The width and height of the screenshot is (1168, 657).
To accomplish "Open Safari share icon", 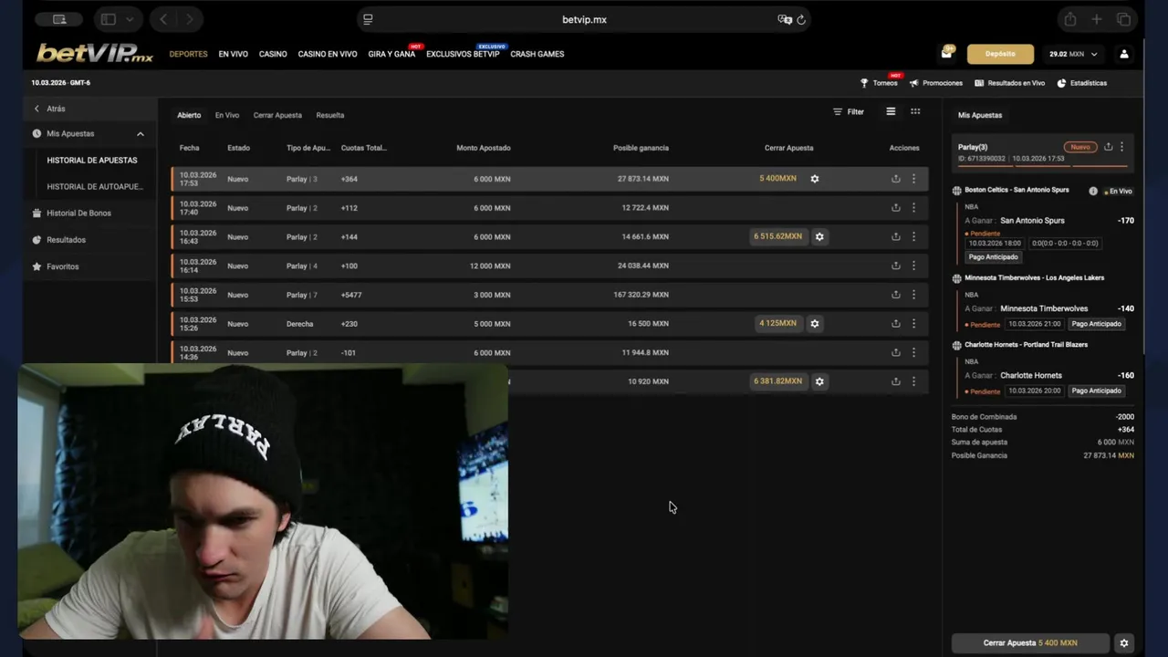I will [x=1069, y=19].
